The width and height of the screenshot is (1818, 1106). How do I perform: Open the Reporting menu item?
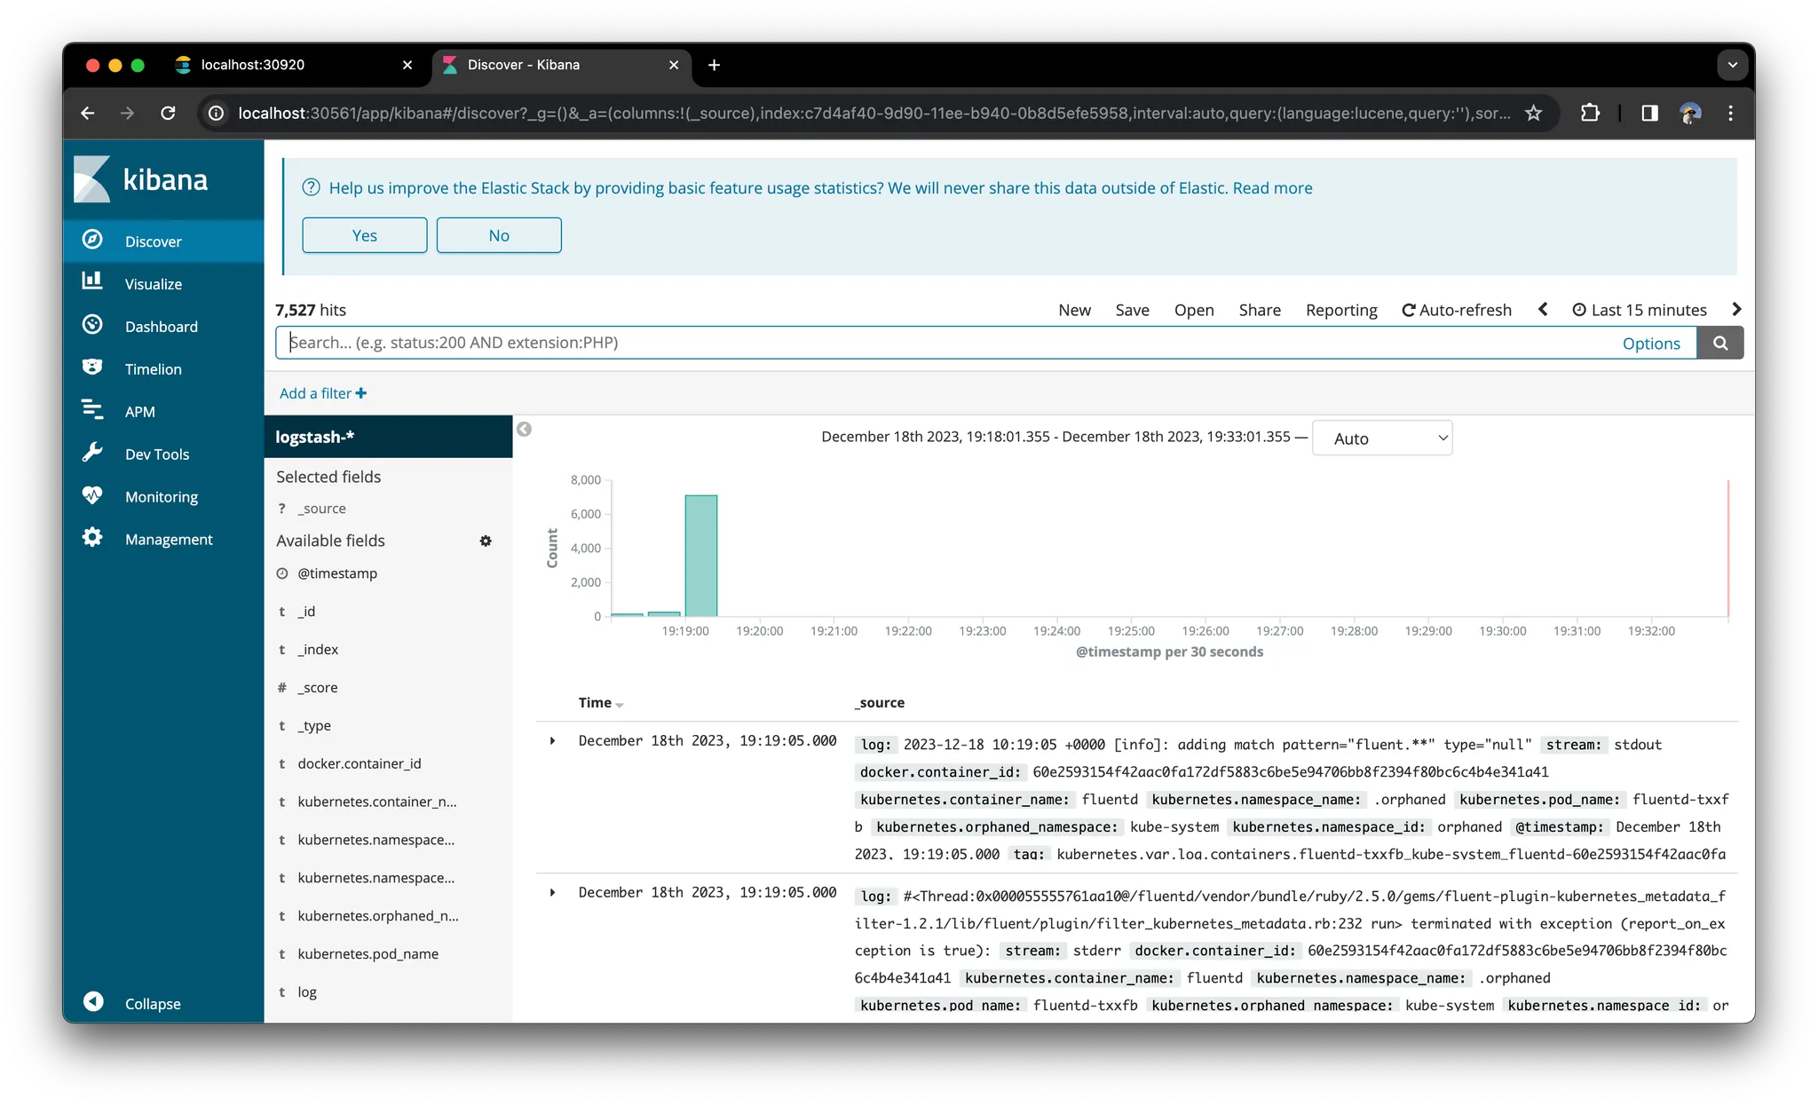click(x=1340, y=310)
